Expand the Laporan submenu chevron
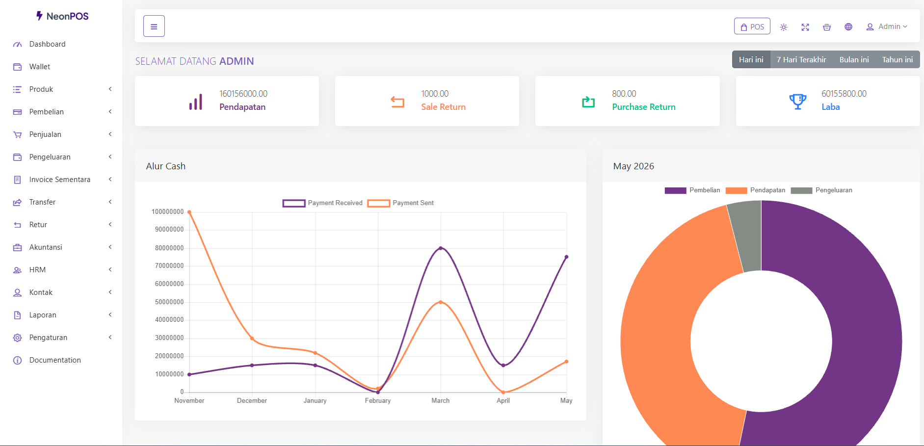The image size is (924, 446). [110, 315]
